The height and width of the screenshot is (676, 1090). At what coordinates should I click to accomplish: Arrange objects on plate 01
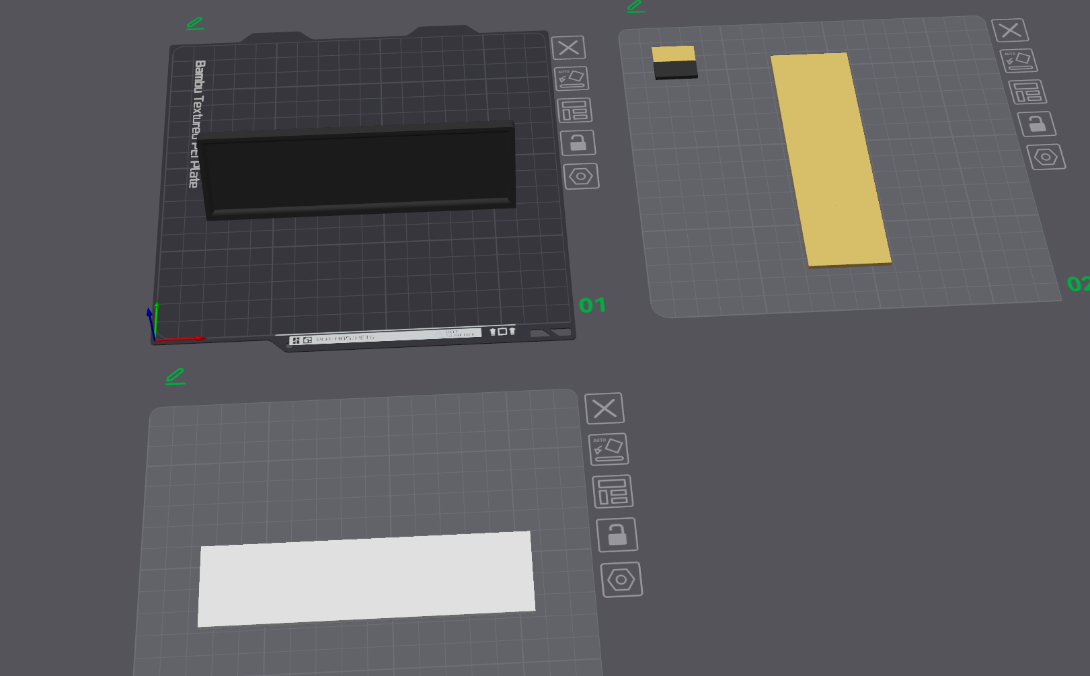click(x=574, y=110)
